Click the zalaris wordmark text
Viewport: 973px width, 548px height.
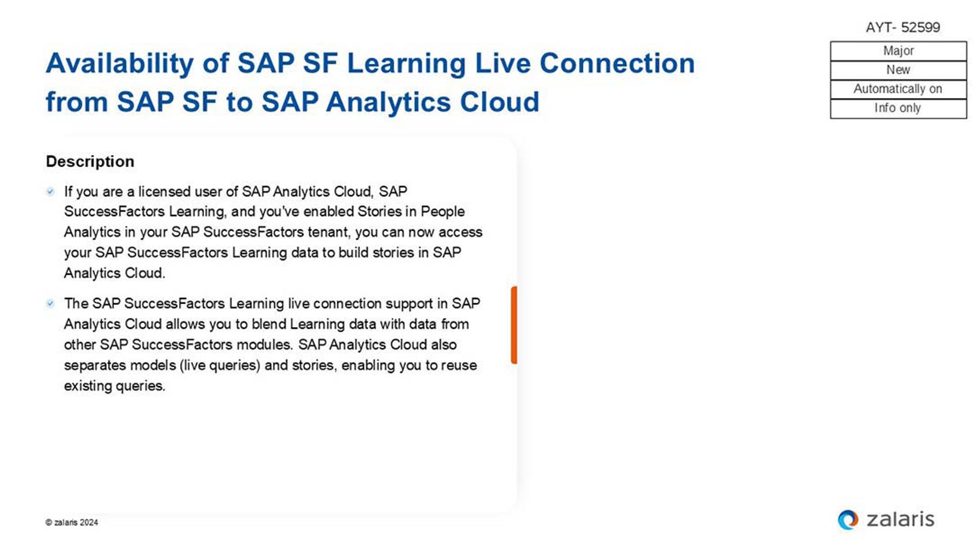(x=900, y=519)
